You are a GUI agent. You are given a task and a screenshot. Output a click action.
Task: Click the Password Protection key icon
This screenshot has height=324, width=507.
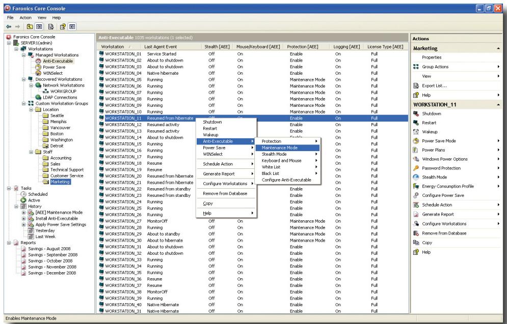[x=416, y=168]
